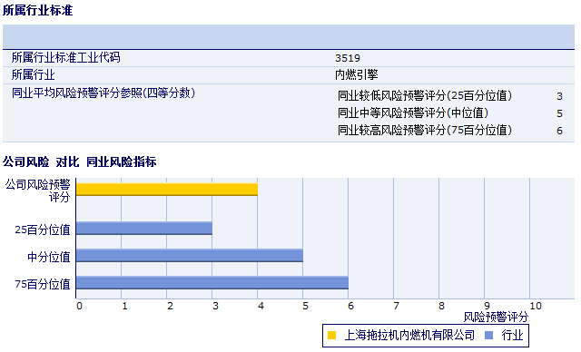
Task: Click the 行业 legend label
Action: [512, 336]
